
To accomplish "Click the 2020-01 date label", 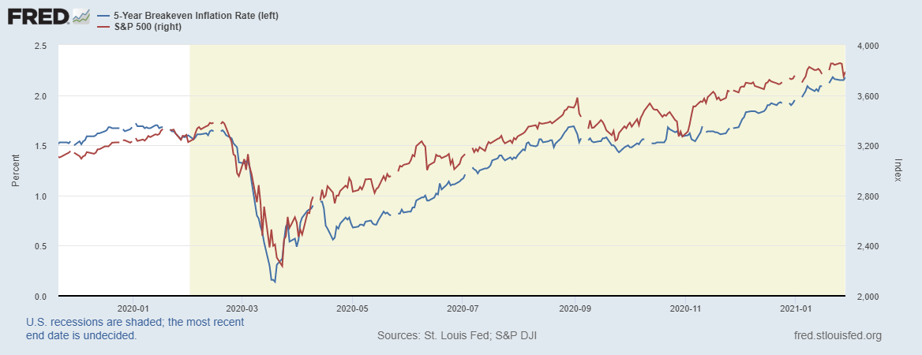I will click(133, 307).
